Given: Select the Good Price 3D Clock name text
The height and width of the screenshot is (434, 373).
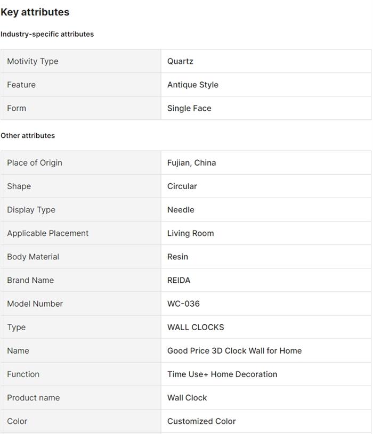Looking at the screenshot, I should point(234,350).
